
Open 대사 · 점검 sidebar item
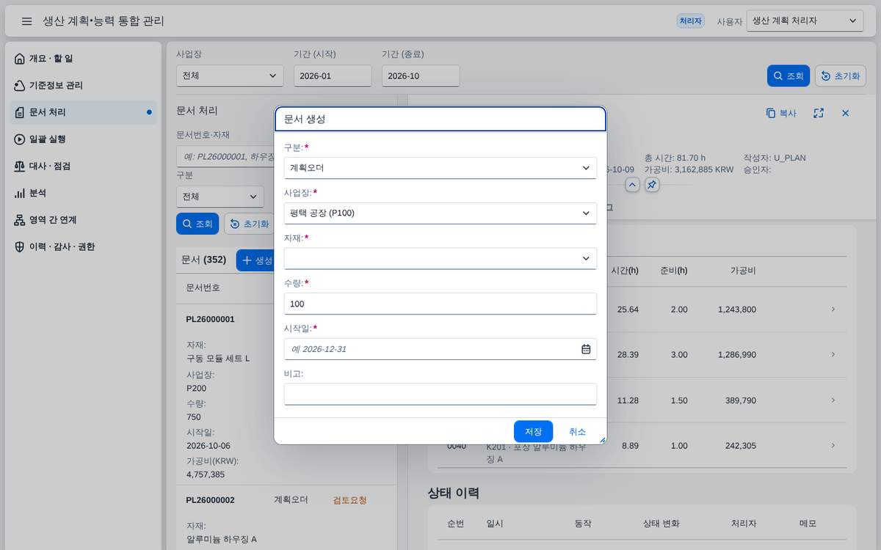tap(84, 166)
